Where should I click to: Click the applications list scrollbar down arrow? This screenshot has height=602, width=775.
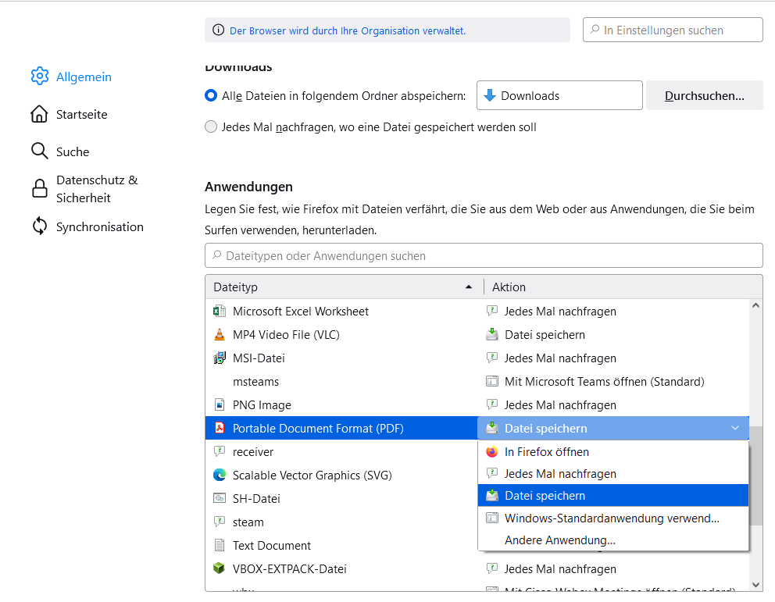tap(755, 583)
